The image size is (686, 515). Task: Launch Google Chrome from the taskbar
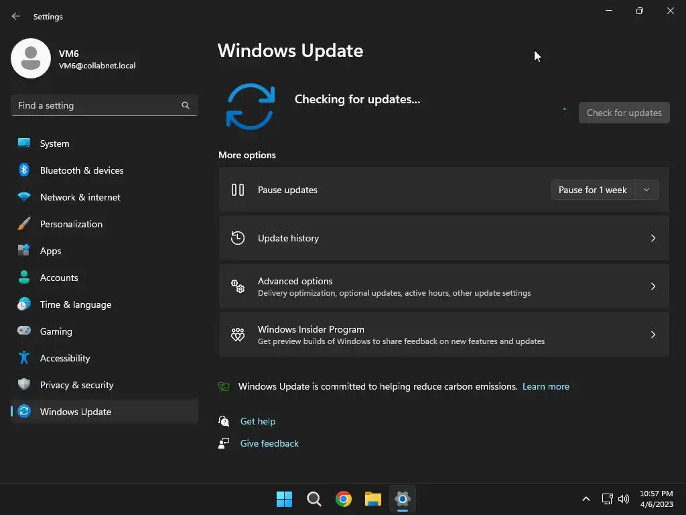pos(344,499)
